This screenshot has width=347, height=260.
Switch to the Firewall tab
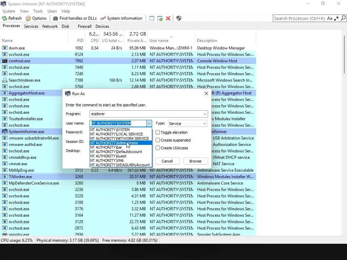84,26
